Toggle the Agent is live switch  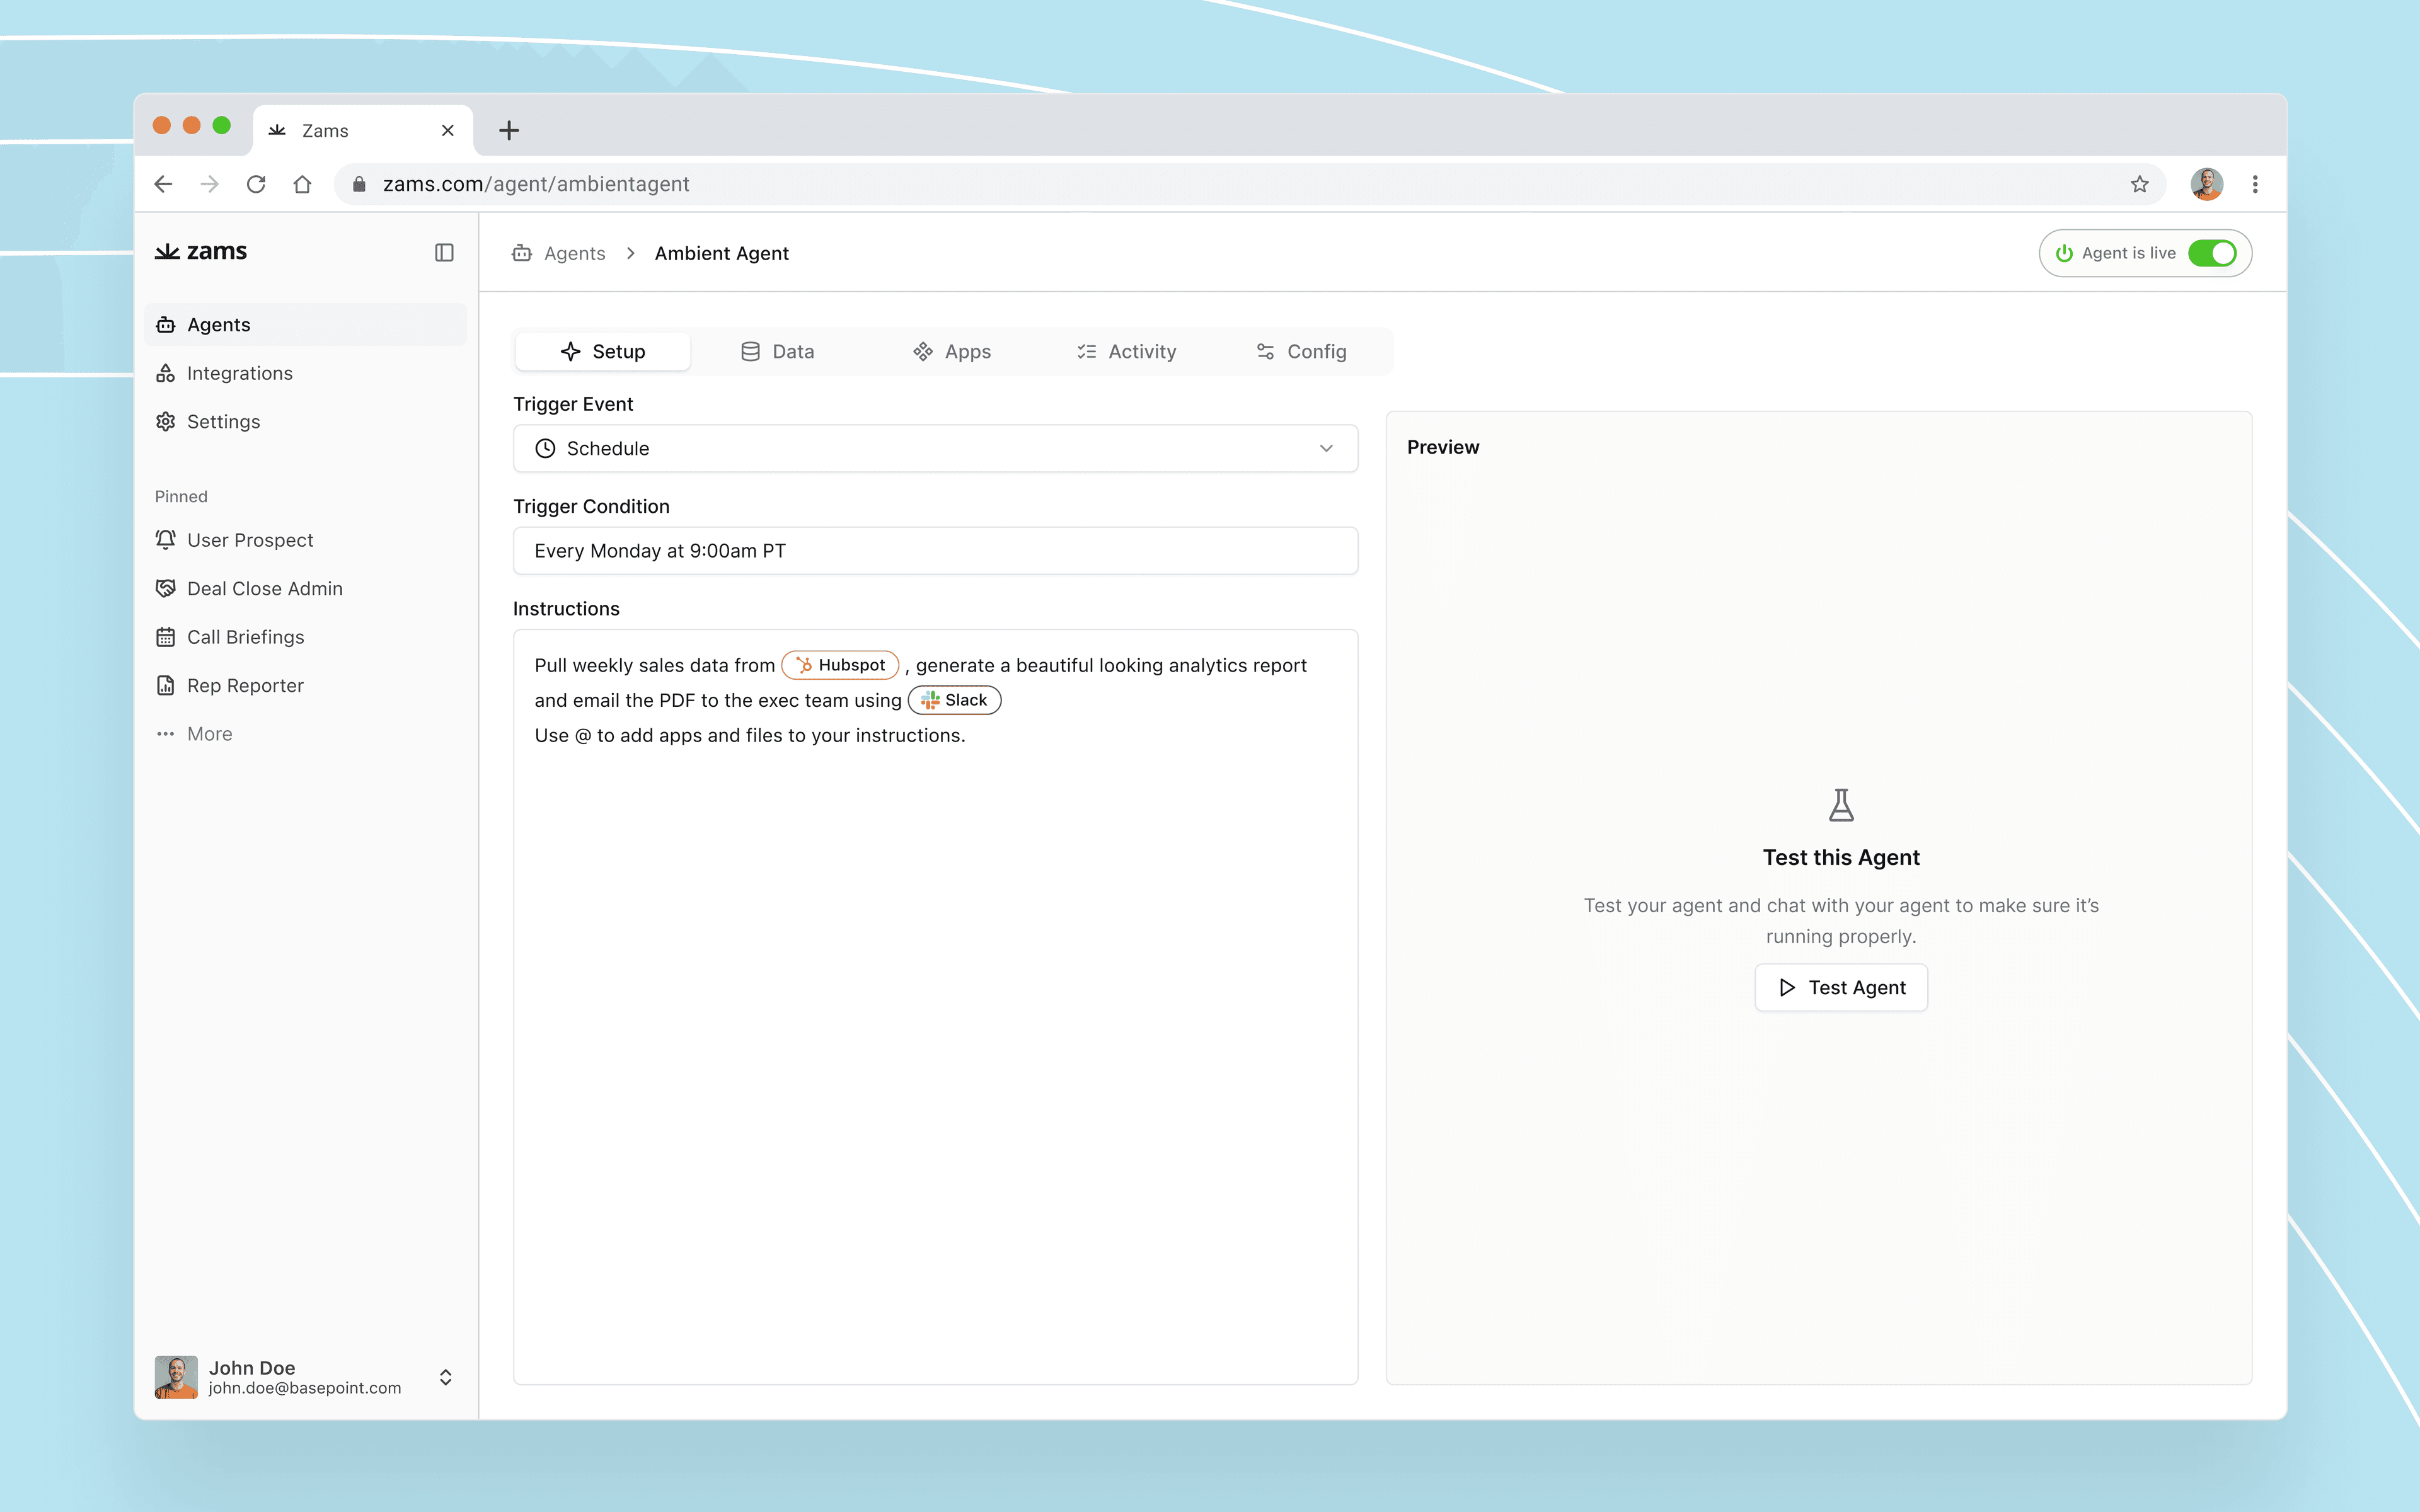(2211, 253)
